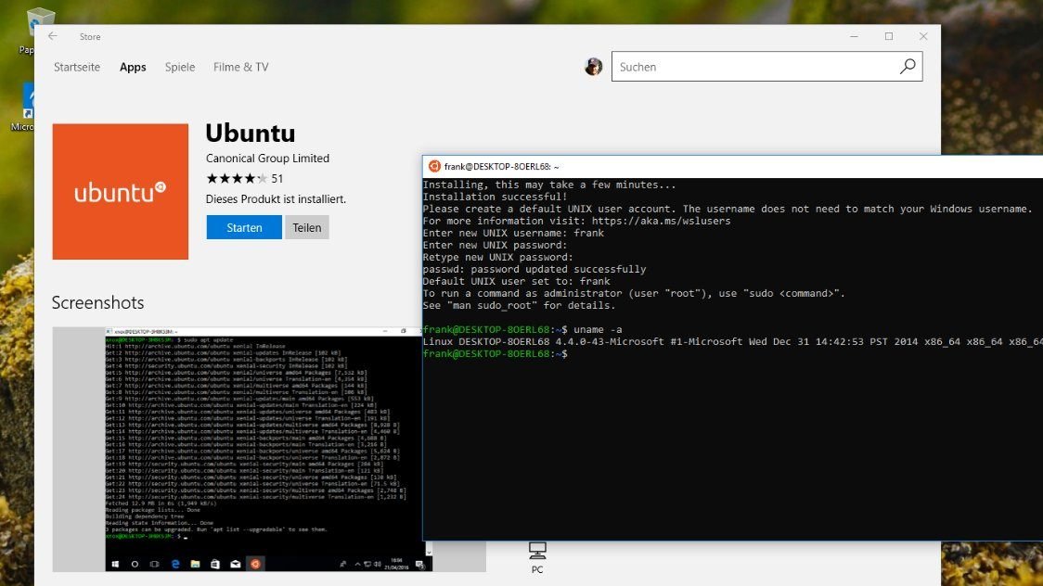Close the Store window
Screen dimensions: 1043x586
(x=923, y=36)
